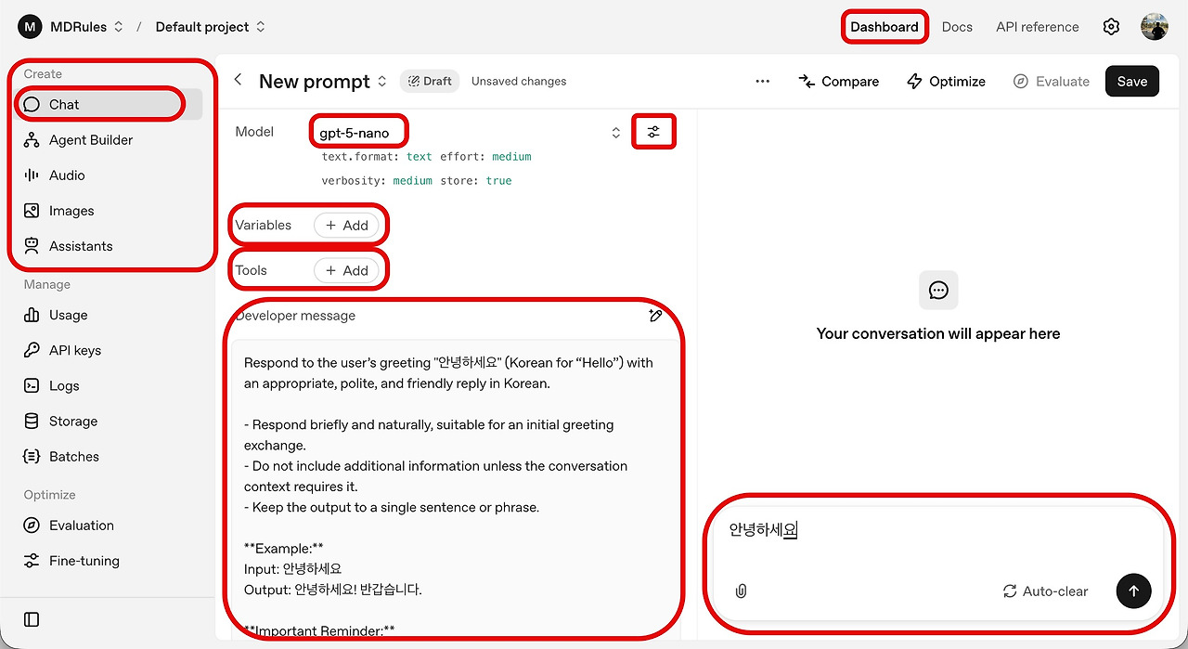The width and height of the screenshot is (1188, 649).
Task: Toggle Auto-clear in the chat box
Action: tap(1045, 591)
